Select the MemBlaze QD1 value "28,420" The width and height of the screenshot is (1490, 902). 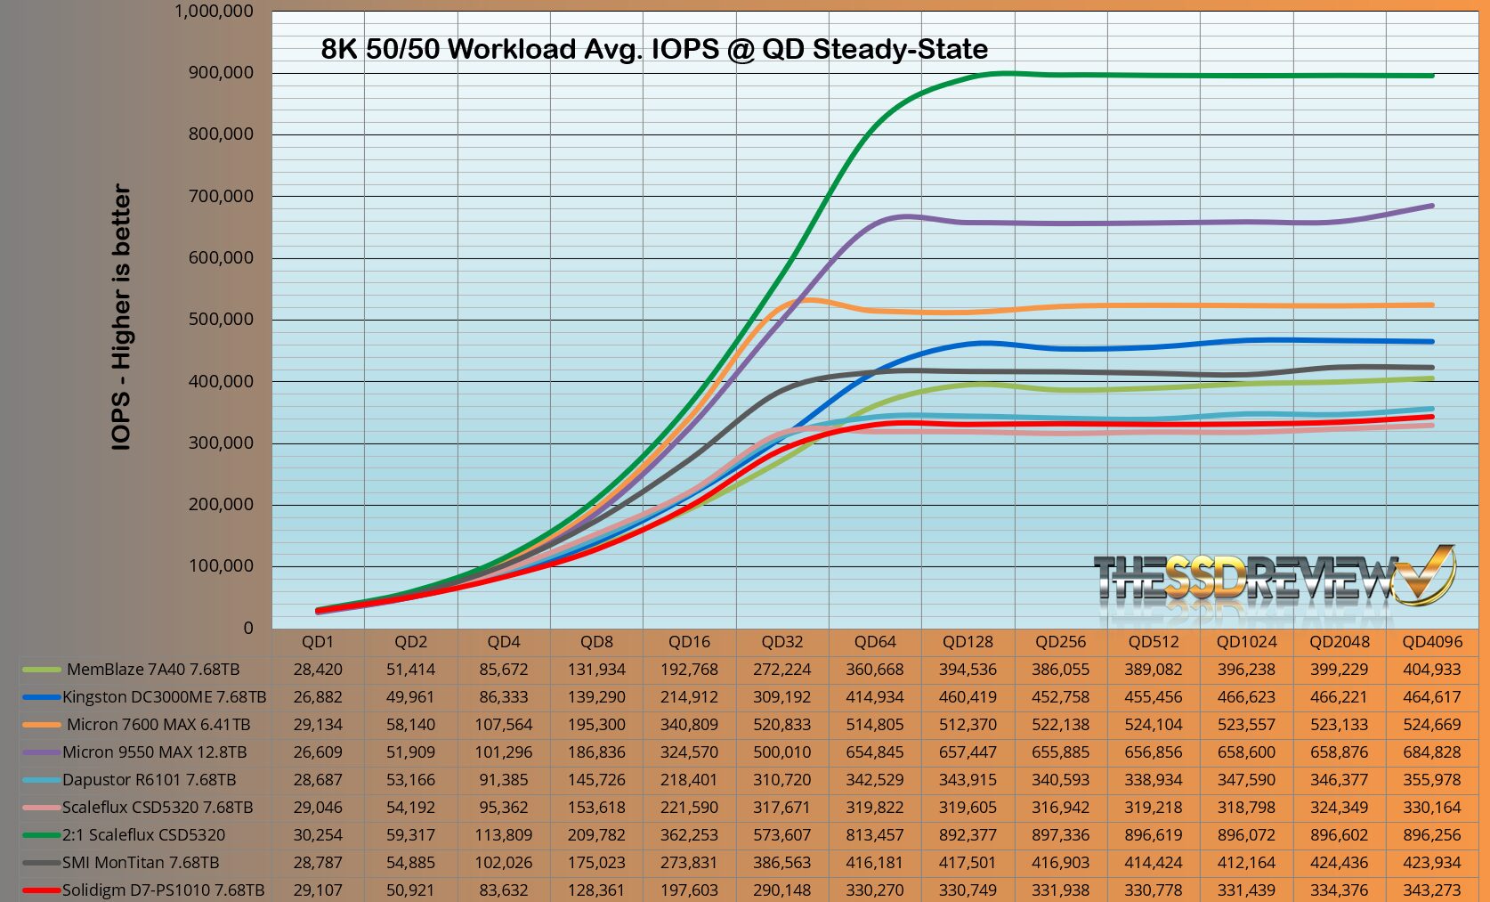[x=318, y=670]
